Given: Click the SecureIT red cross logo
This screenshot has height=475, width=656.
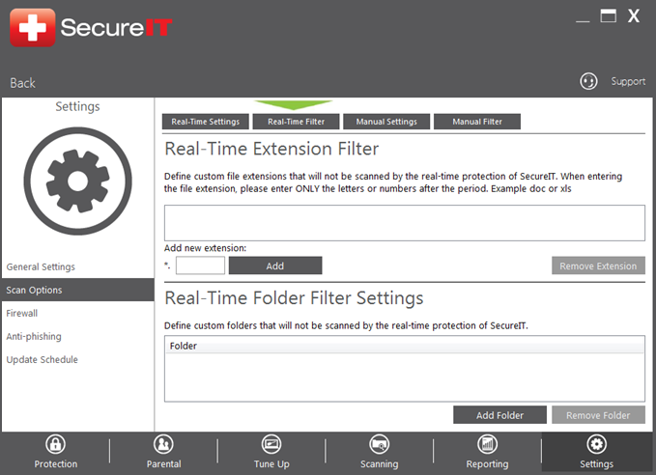Looking at the screenshot, I should point(32,27).
